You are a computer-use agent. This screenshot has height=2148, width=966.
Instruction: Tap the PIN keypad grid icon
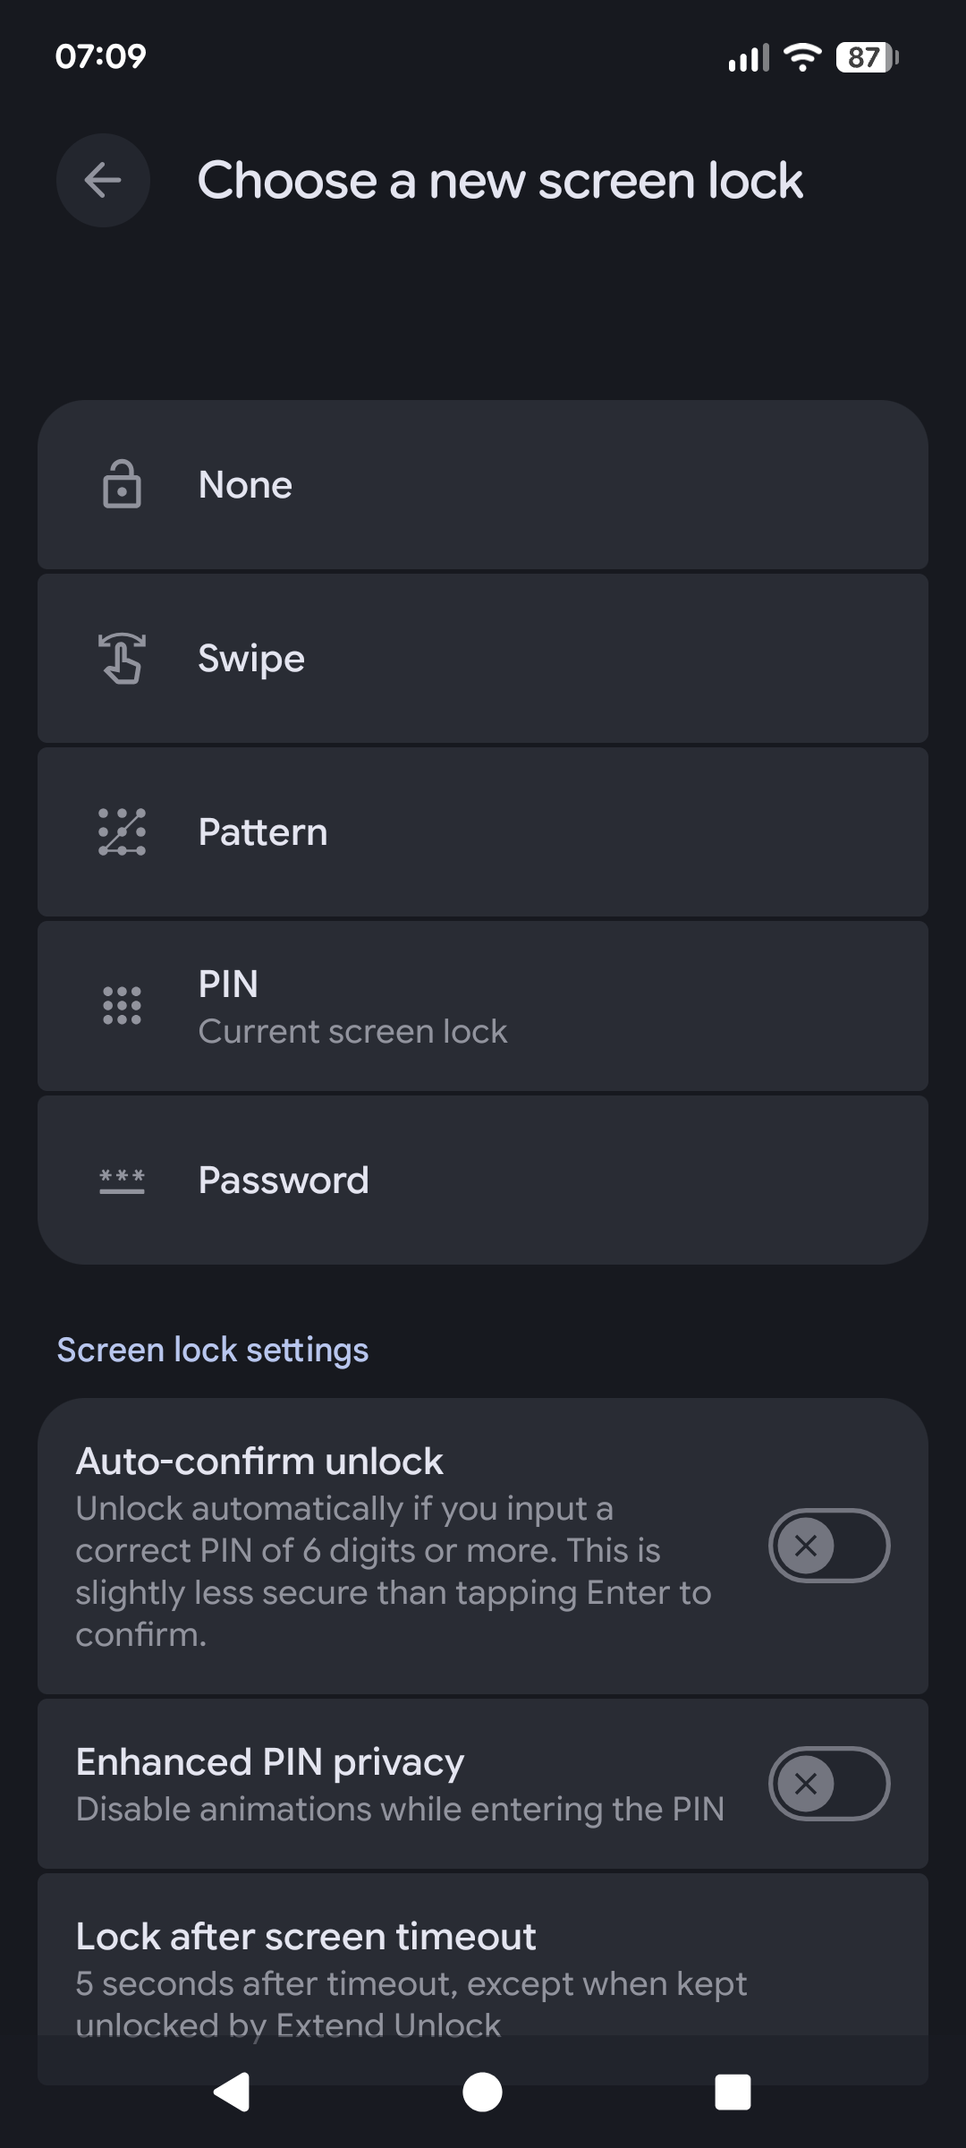(122, 1006)
